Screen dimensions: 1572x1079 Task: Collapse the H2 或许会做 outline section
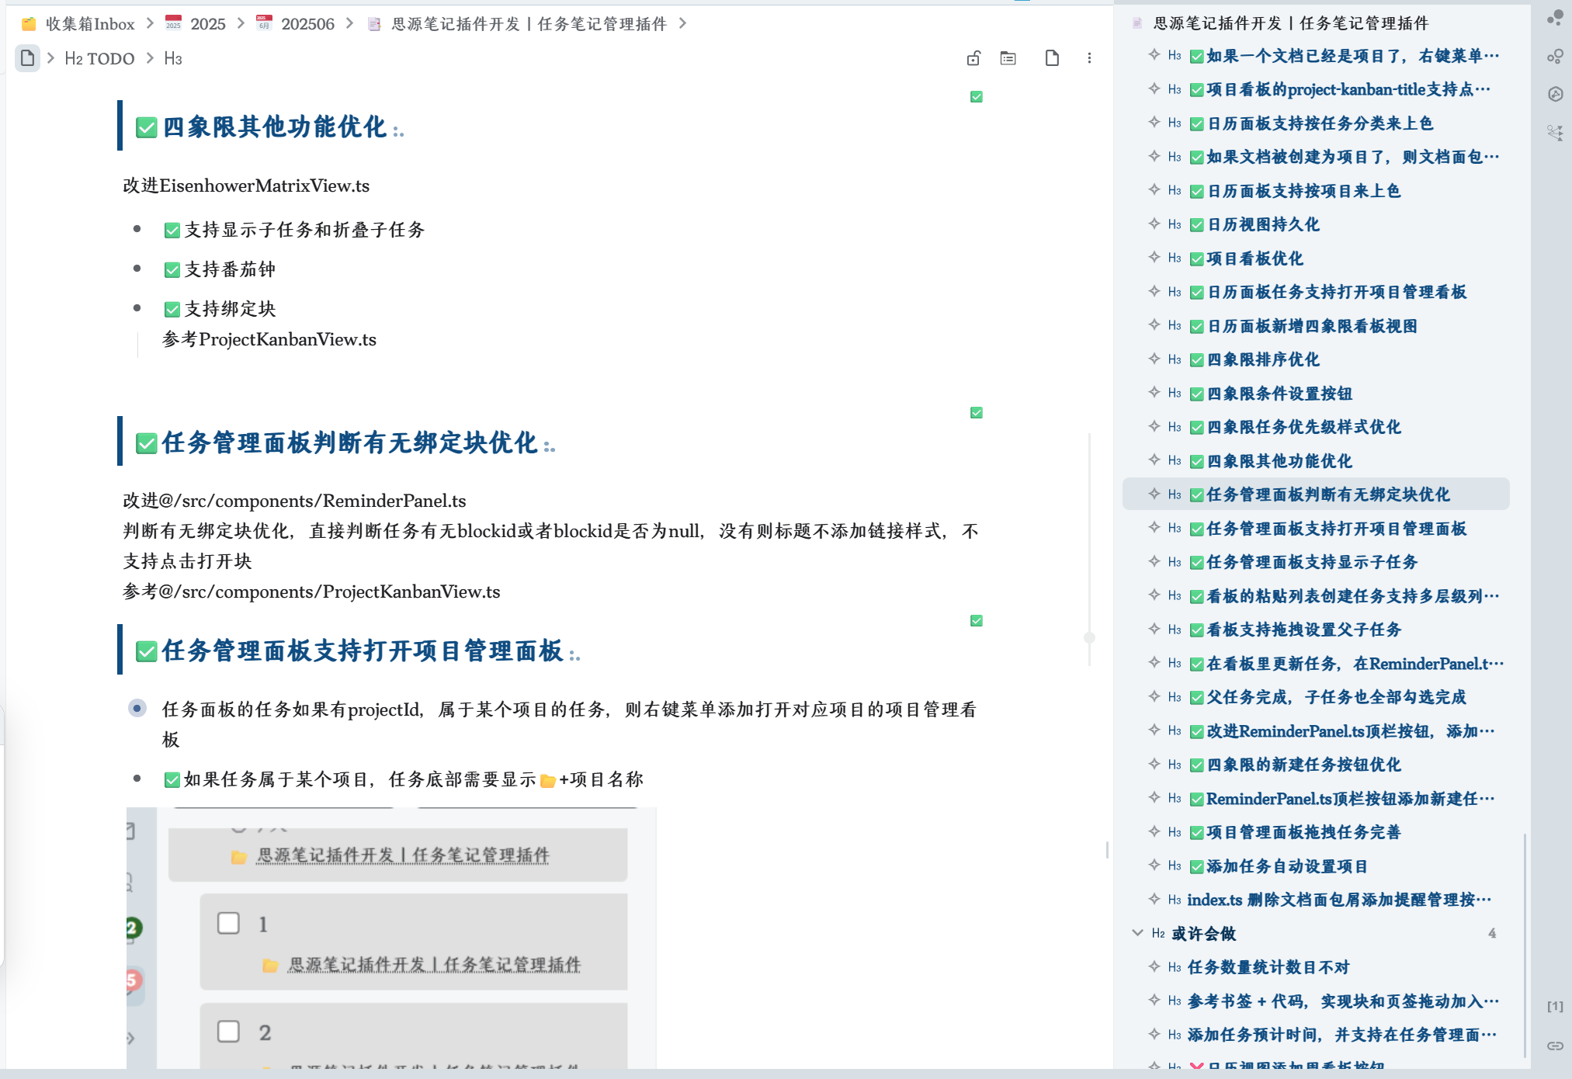[x=1137, y=933]
